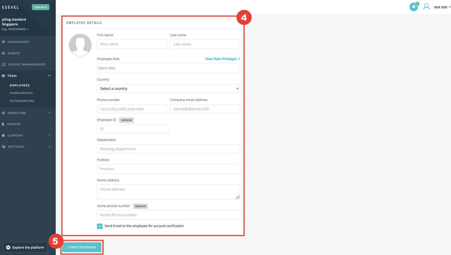Collapse the Team menu chevron
The height and width of the screenshot is (255, 451).
pyautogui.click(x=49, y=76)
